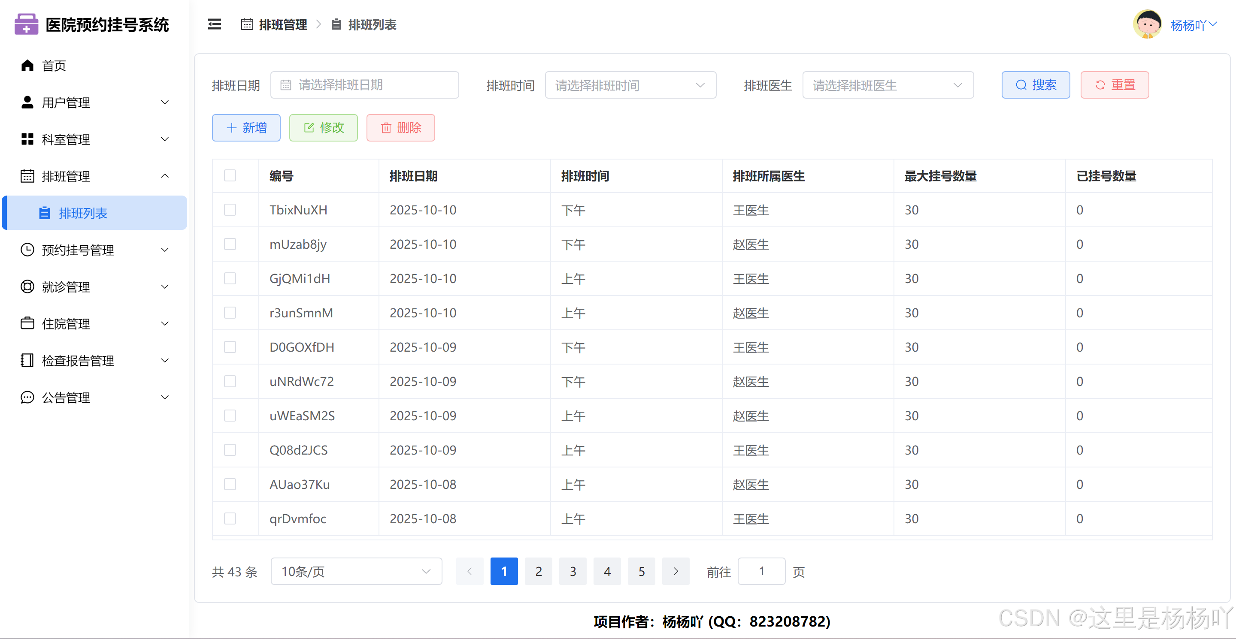Click the hospital system logo icon
The width and height of the screenshot is (1236, 639).
point(26,24)
